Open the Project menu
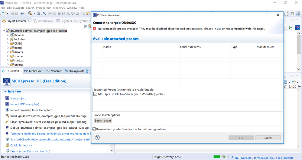Image resolution: width=302 pixels, height=160 pixels. pyautogui.click(x=40, y=8)
